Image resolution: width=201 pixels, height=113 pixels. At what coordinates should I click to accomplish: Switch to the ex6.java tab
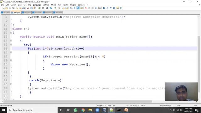click(58, 13)
